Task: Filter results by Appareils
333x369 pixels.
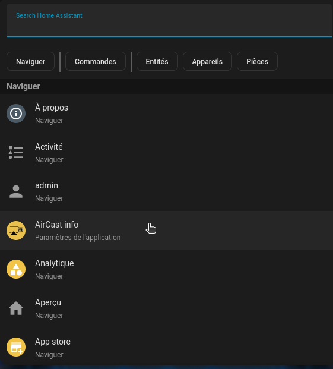Action: click(207, 61)
